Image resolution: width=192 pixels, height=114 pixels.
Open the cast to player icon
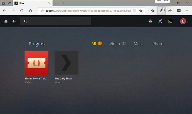pyautogui.click(x=170, y=21)
